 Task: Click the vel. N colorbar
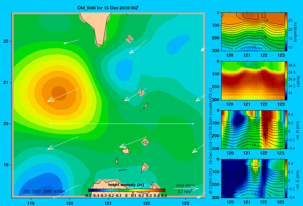point(286,129)
